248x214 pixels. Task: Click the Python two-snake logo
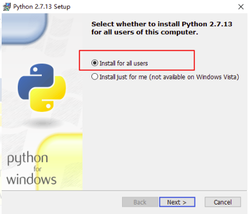42,88
